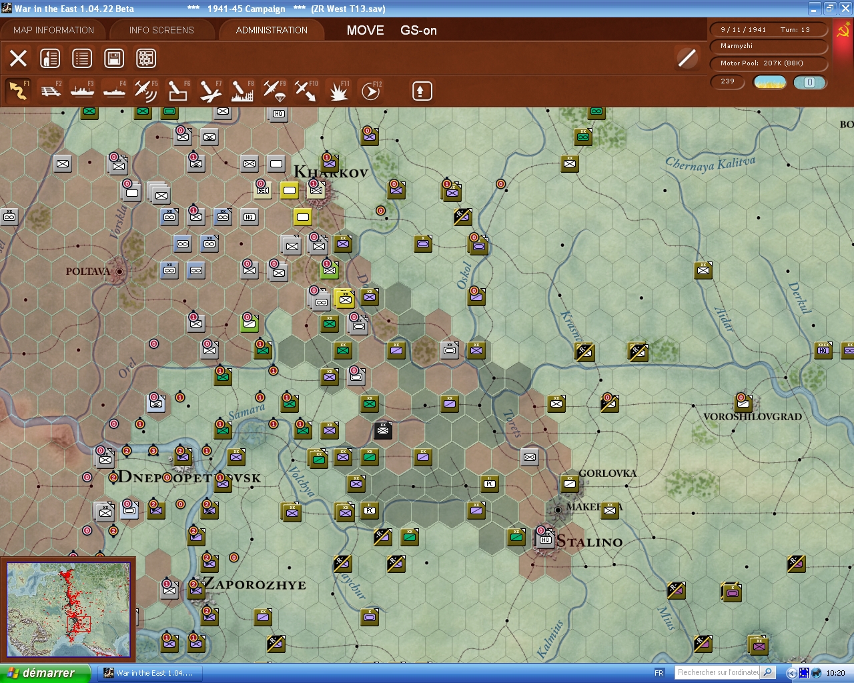Open the brick-pattern grid icon in the toolbar
The width and height of the screenshot is (854, 683).
146,59
